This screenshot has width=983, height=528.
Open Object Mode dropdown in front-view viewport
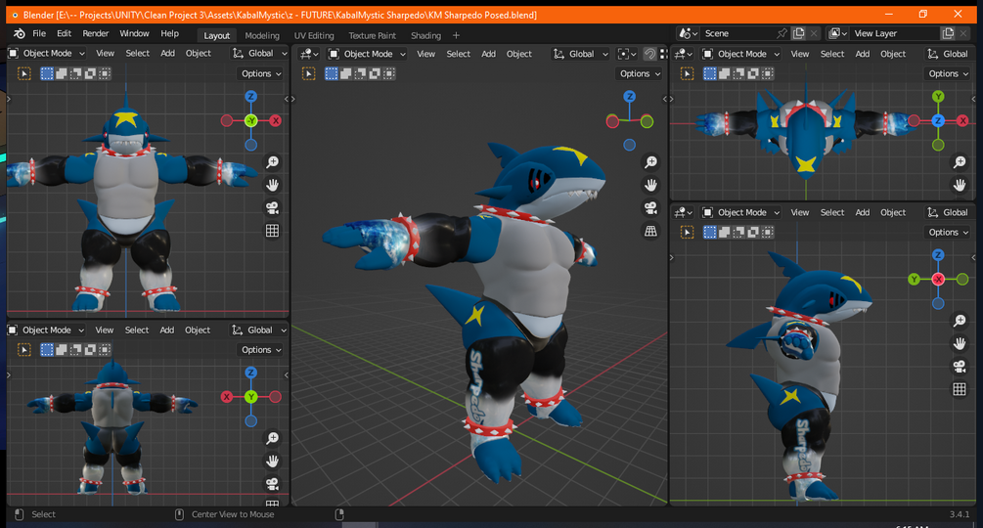(x=46, y=53)
